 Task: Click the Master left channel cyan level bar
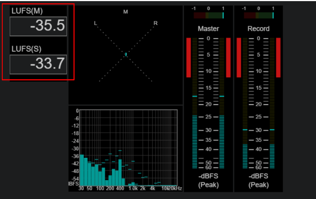click(x=195, y=142)
